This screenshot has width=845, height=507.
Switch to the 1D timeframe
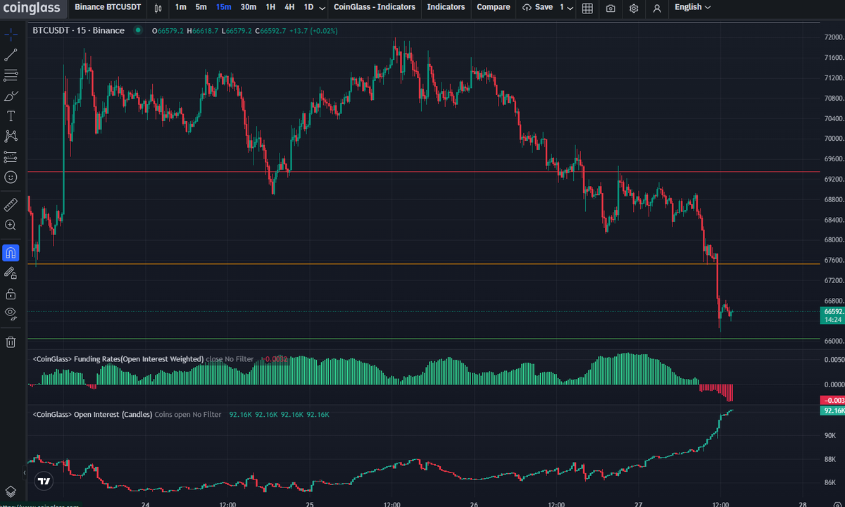[308, 7]
